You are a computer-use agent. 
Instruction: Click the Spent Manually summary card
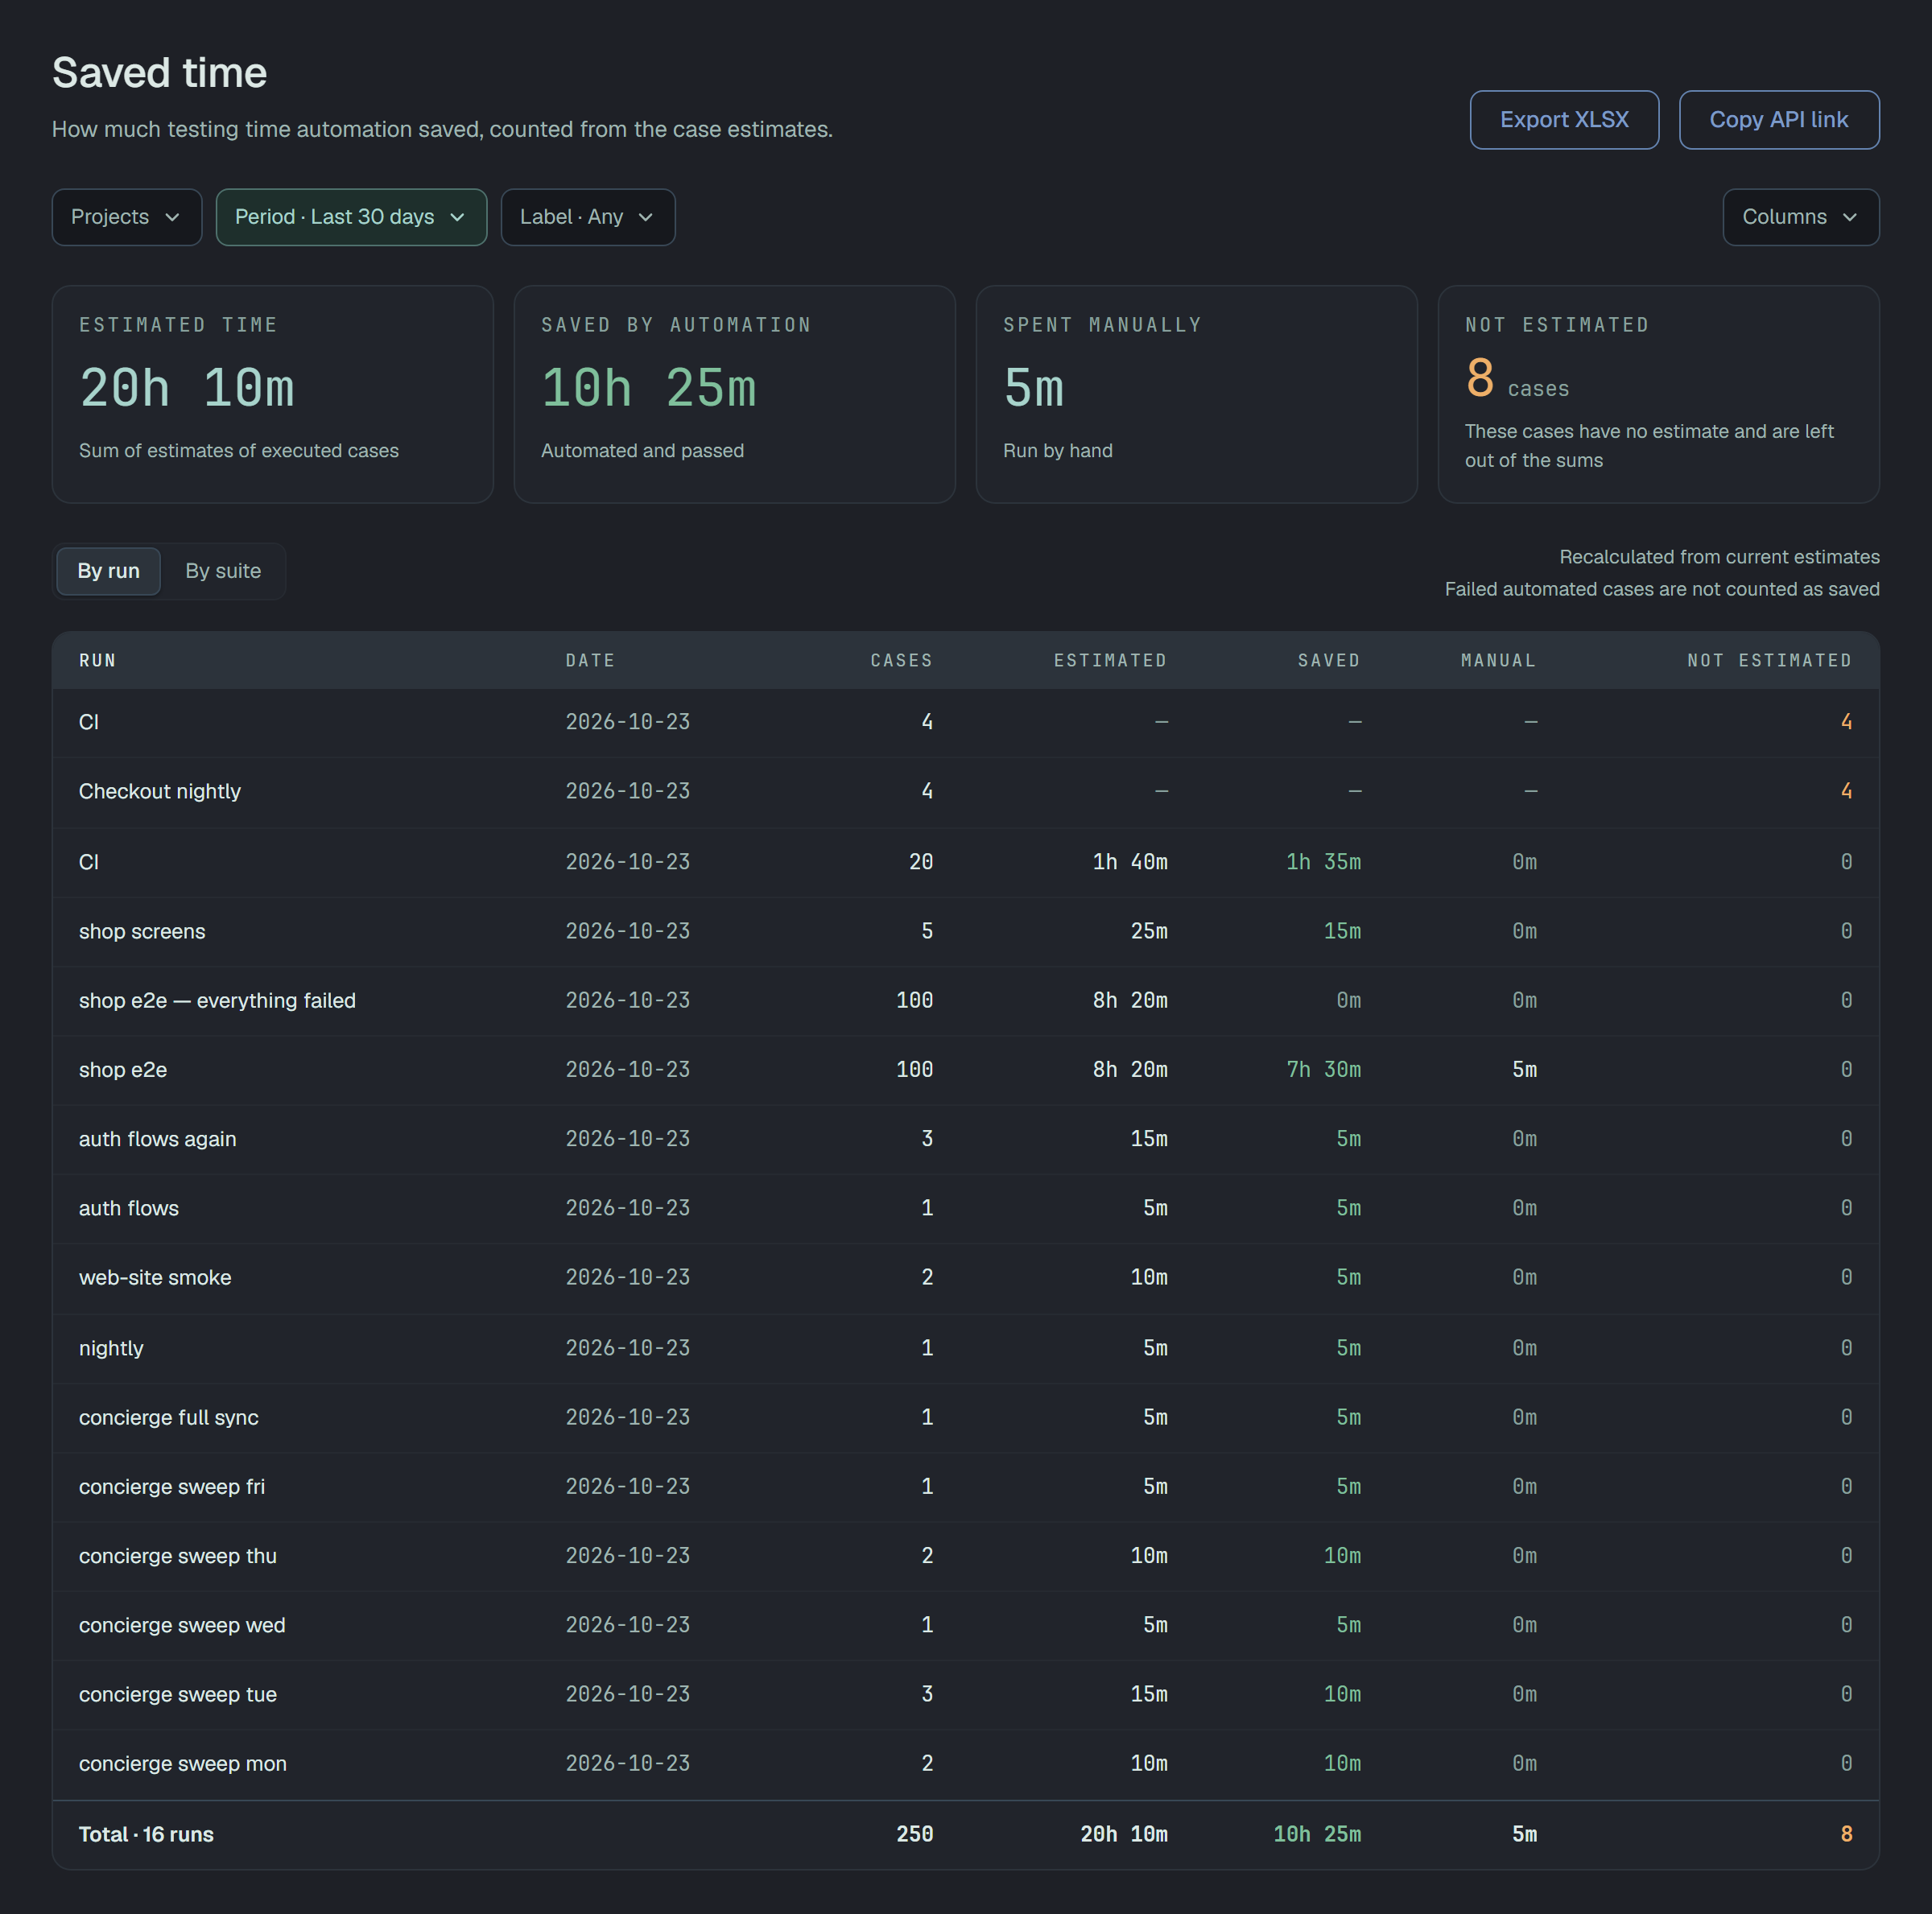(x=1197, y=394)
